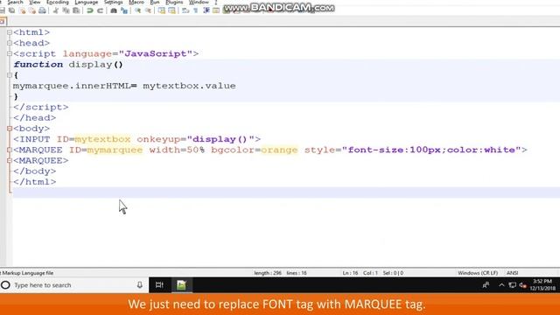Click the Col : 1 status entry
The width and height of the screenshot is (560, 315).
[370, 273]
